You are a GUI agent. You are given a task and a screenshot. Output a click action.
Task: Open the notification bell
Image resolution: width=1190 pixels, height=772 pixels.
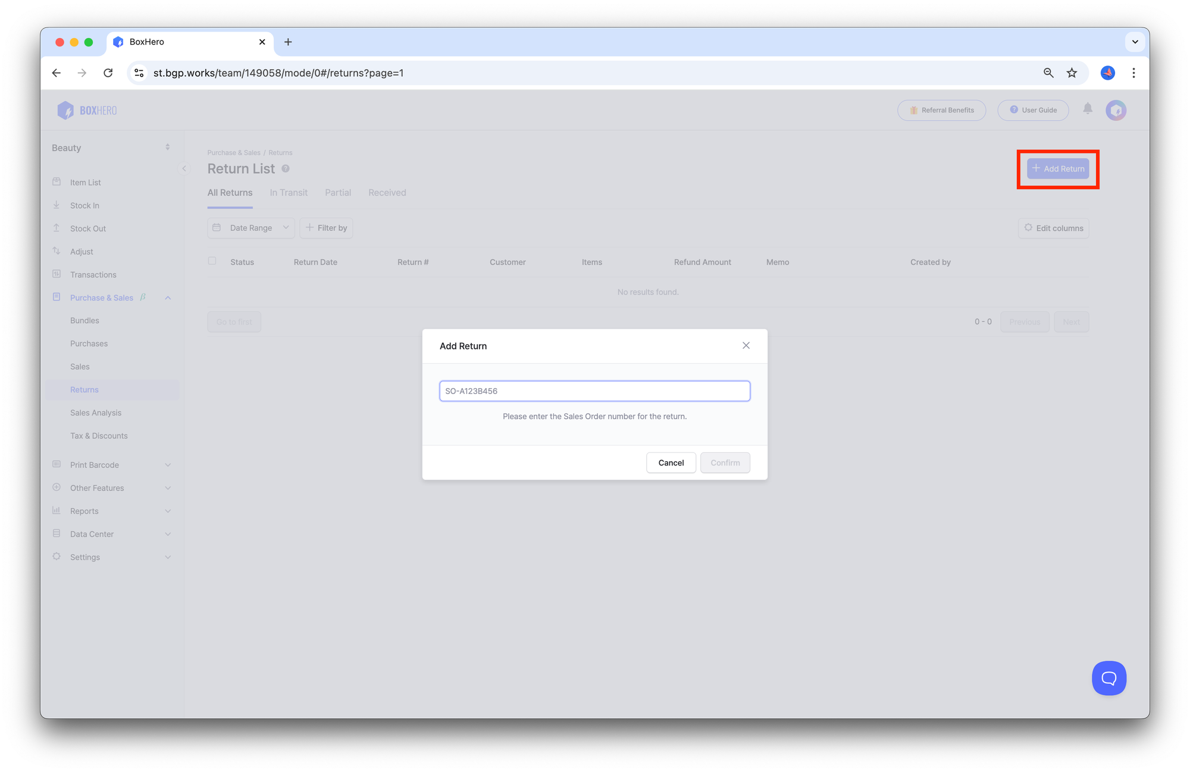click(1088, 110)
